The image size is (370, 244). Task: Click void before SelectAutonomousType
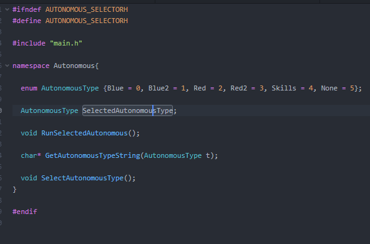(x=29, y=178)
